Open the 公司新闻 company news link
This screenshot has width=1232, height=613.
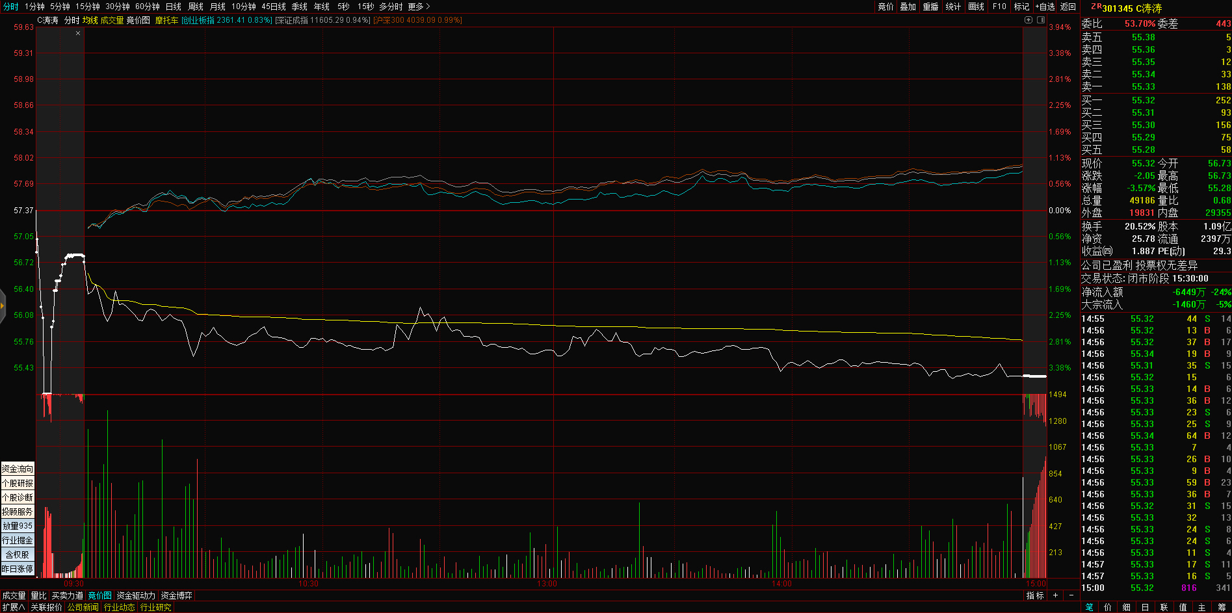(x=83, y=607)
